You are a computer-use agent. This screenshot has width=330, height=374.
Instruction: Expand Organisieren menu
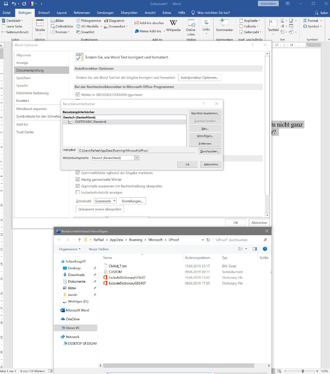(x=70, y=249)
